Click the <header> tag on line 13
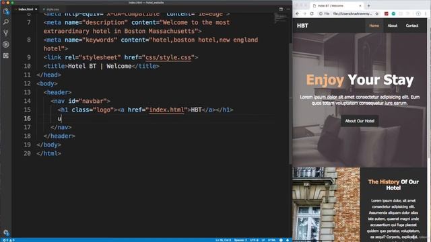 [57, 93]
